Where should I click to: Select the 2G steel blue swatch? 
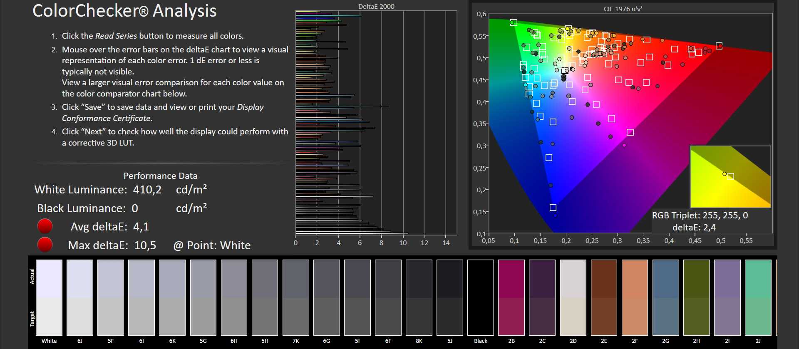666,297
